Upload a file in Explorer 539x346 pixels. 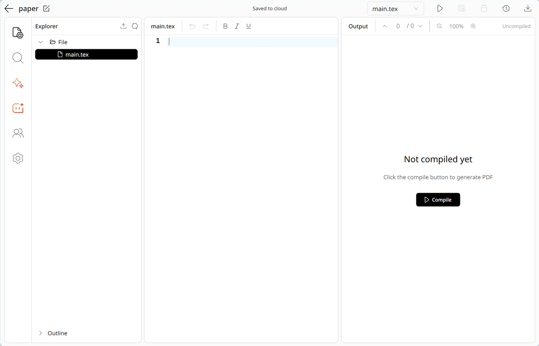[x=123, y=26]
